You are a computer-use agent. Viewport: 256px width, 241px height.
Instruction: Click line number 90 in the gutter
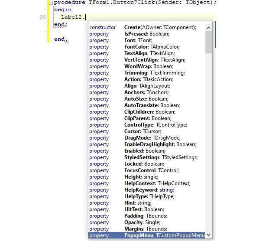43,17
